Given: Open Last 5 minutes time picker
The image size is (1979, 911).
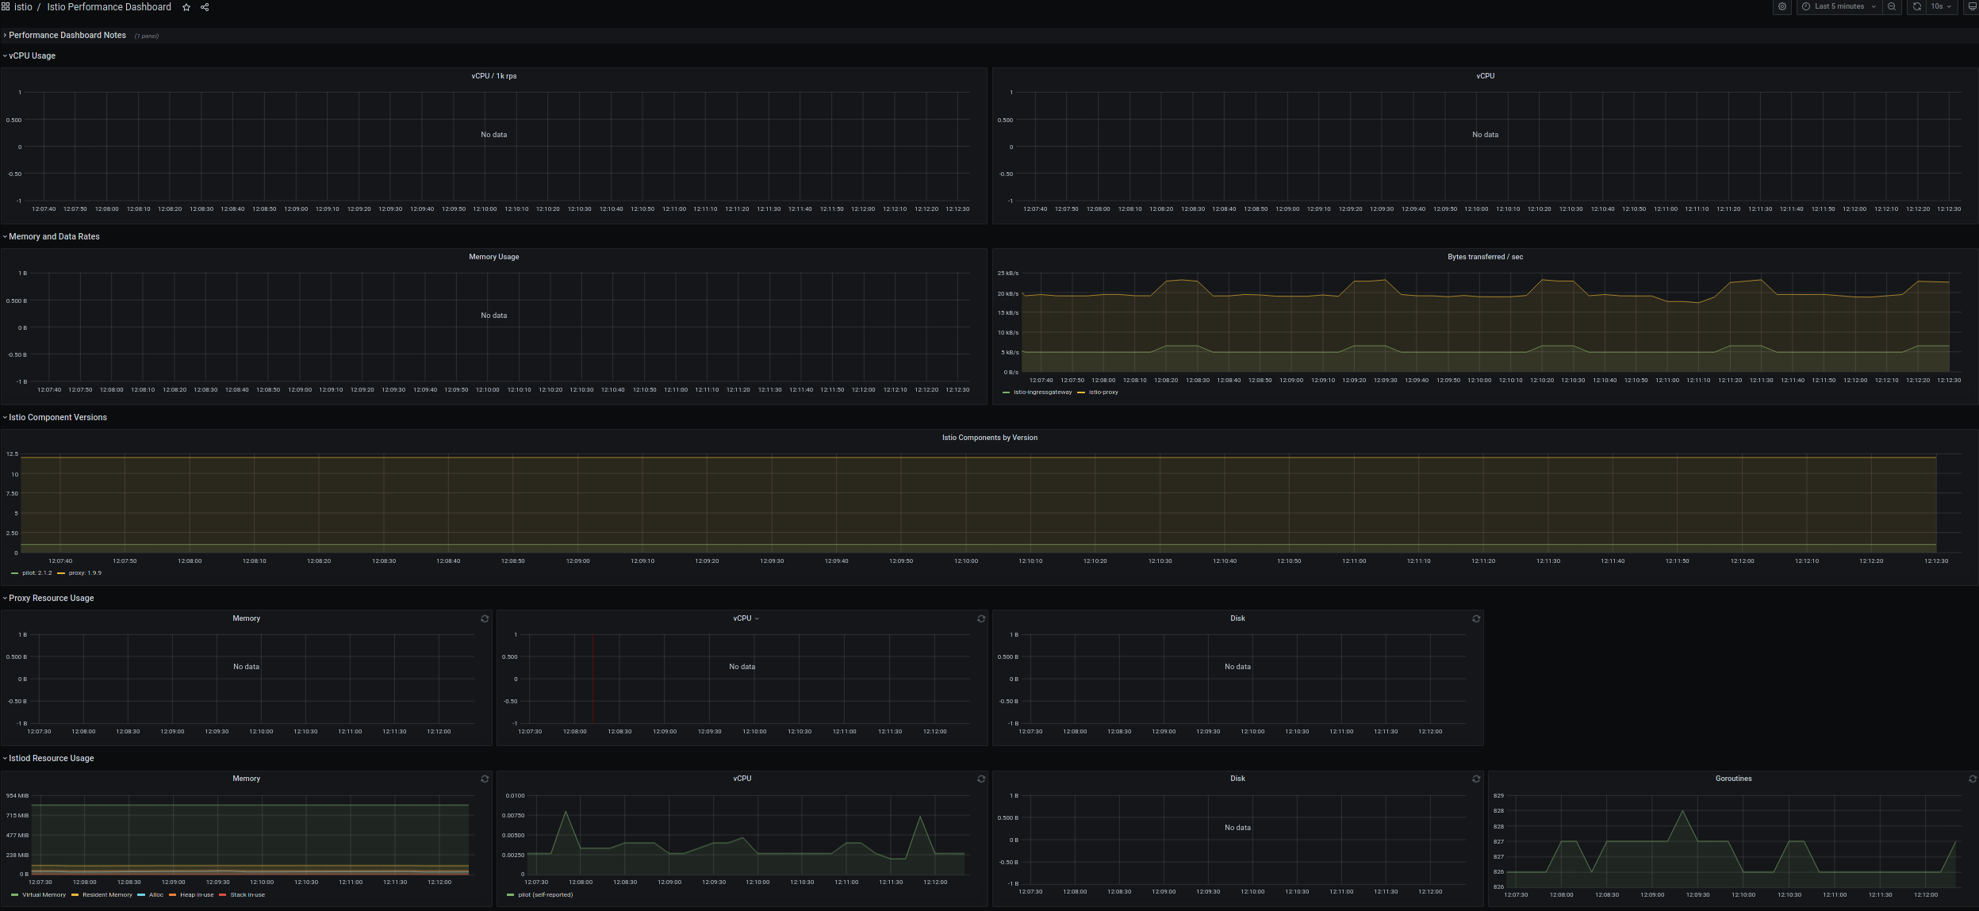Looking at the screenshot, I should click(1839, 6).
